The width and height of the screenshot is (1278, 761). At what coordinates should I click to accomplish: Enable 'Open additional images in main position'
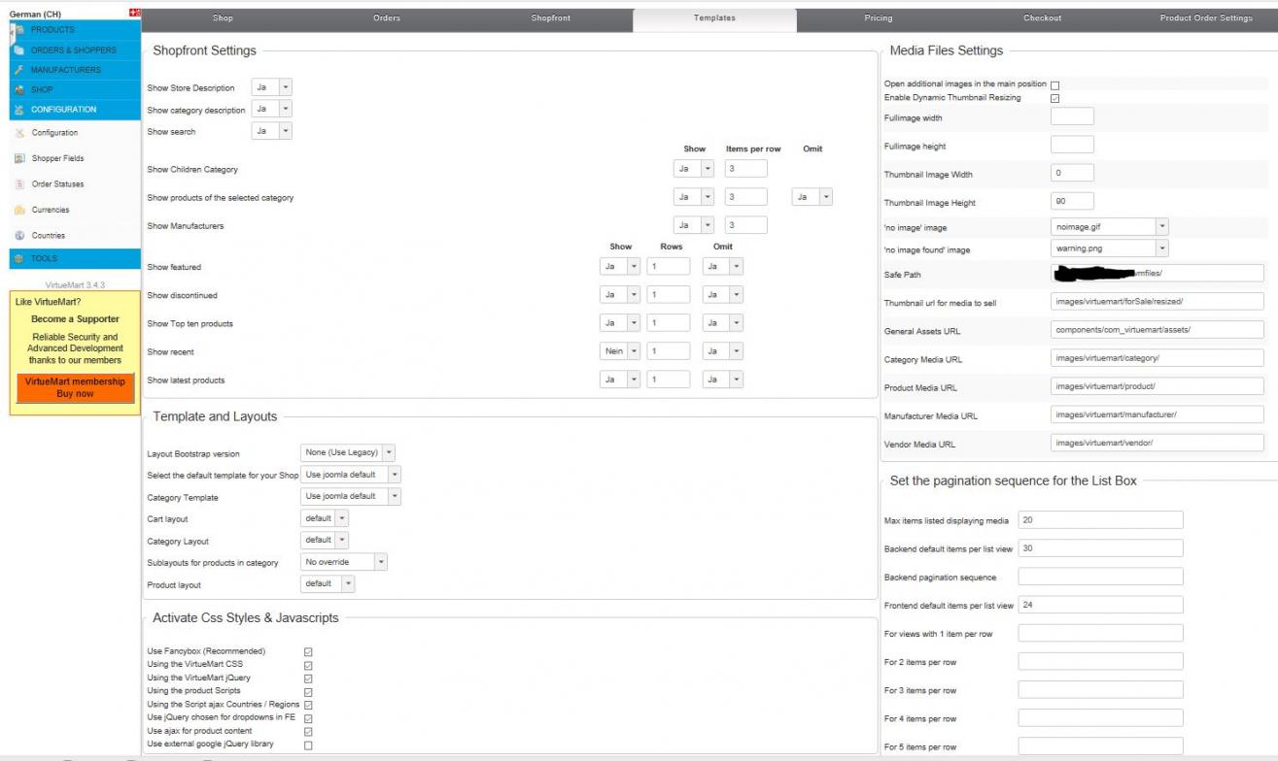[1055, 85]
